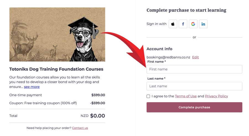Click the Totoniks Dog Training course title
The image size is (249, 136).
pos(56,69)
